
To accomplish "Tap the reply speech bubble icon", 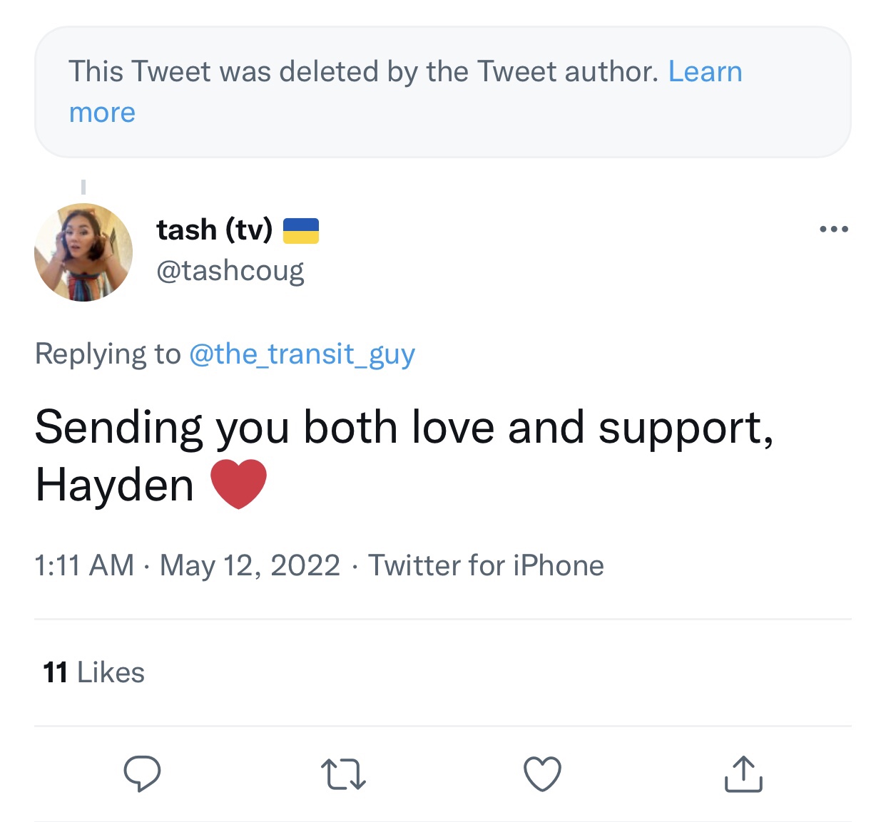I will coord(142,774).
